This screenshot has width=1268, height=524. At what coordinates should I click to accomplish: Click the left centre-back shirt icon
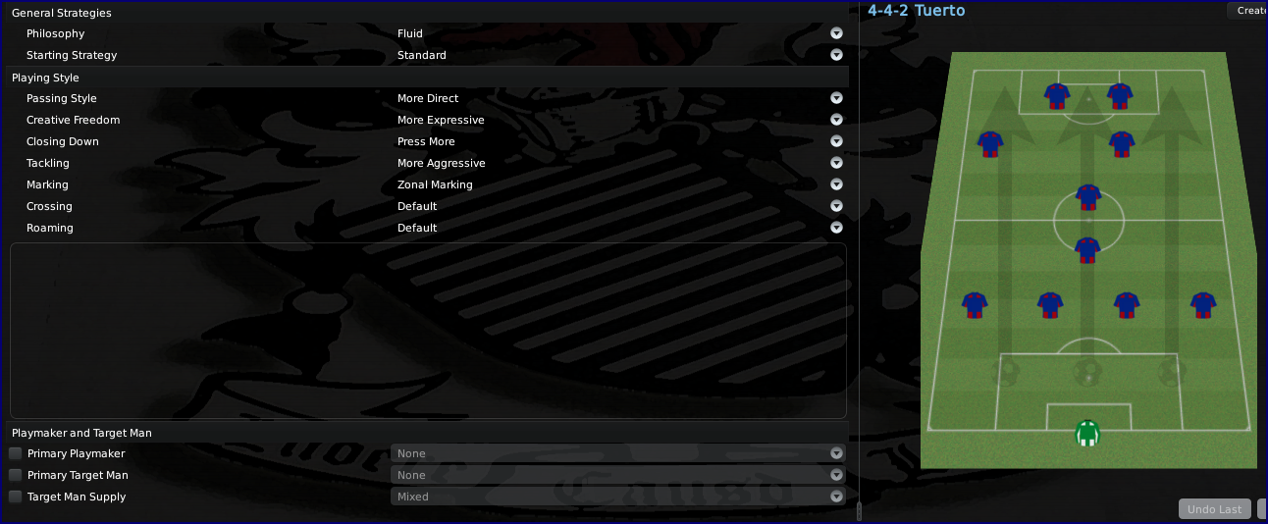point(1051,305)
